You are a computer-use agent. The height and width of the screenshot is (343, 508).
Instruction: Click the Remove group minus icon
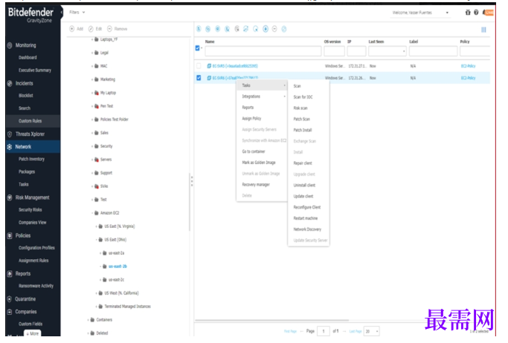[x=109, y=29]
